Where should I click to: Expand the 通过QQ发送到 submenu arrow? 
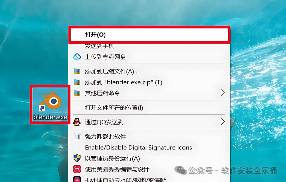click(223, 122)
